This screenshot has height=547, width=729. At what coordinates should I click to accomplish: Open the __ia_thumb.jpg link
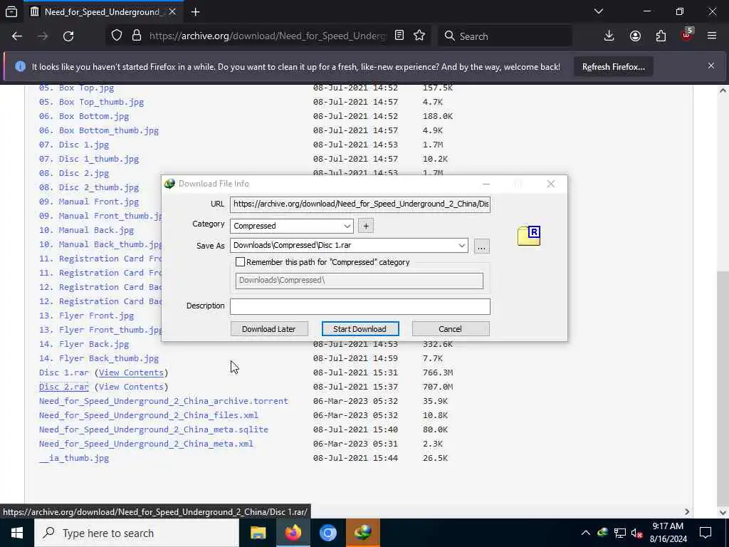click(x=74, y=458)
